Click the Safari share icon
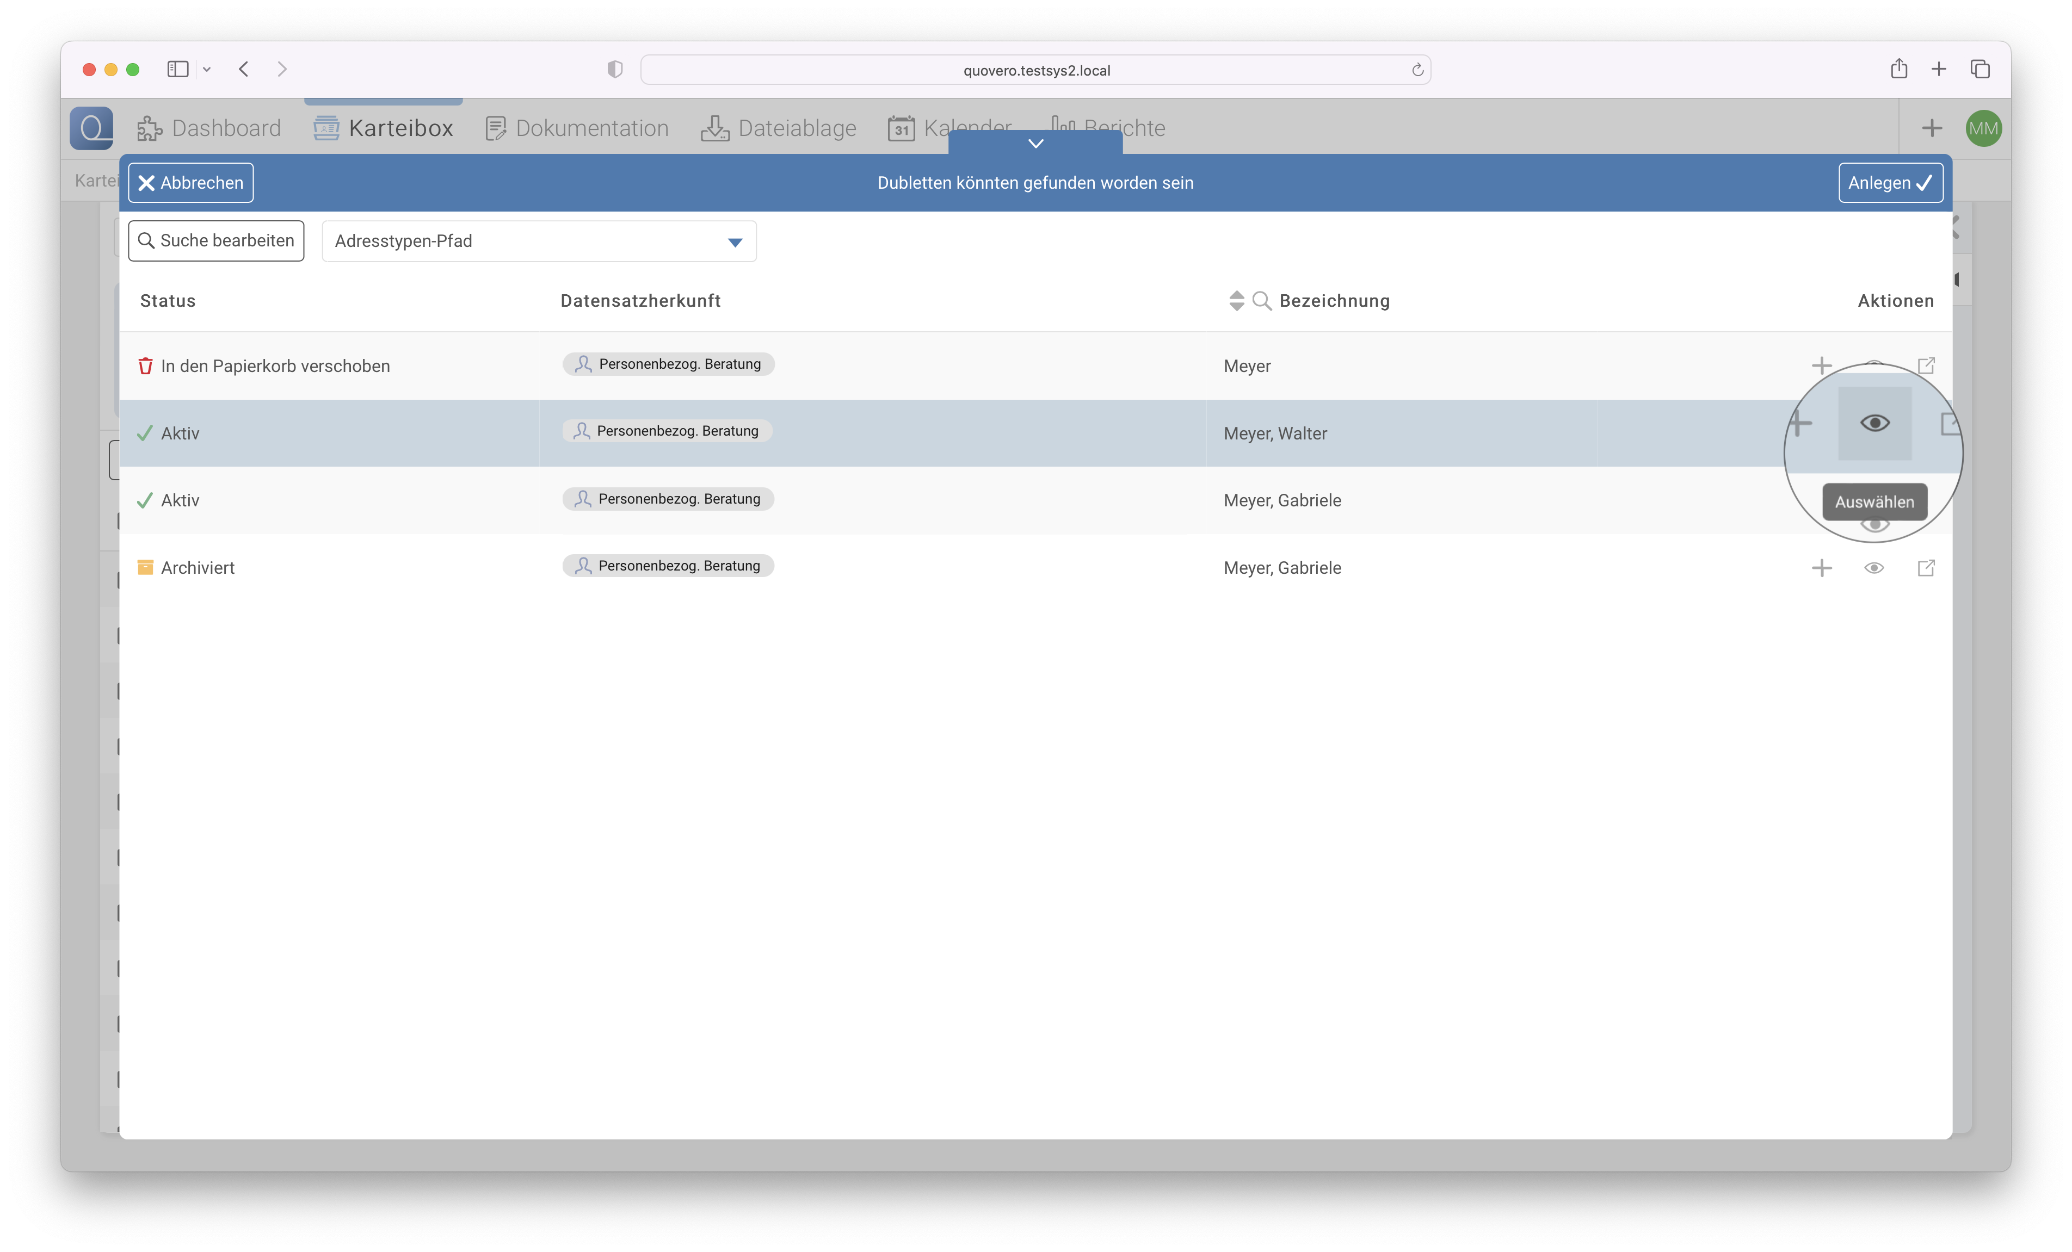Screen dimensions: 2072x1252 pos(1899,69)
